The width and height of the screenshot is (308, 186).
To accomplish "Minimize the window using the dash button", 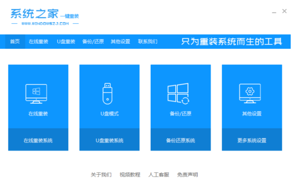I will pos(274,12).
